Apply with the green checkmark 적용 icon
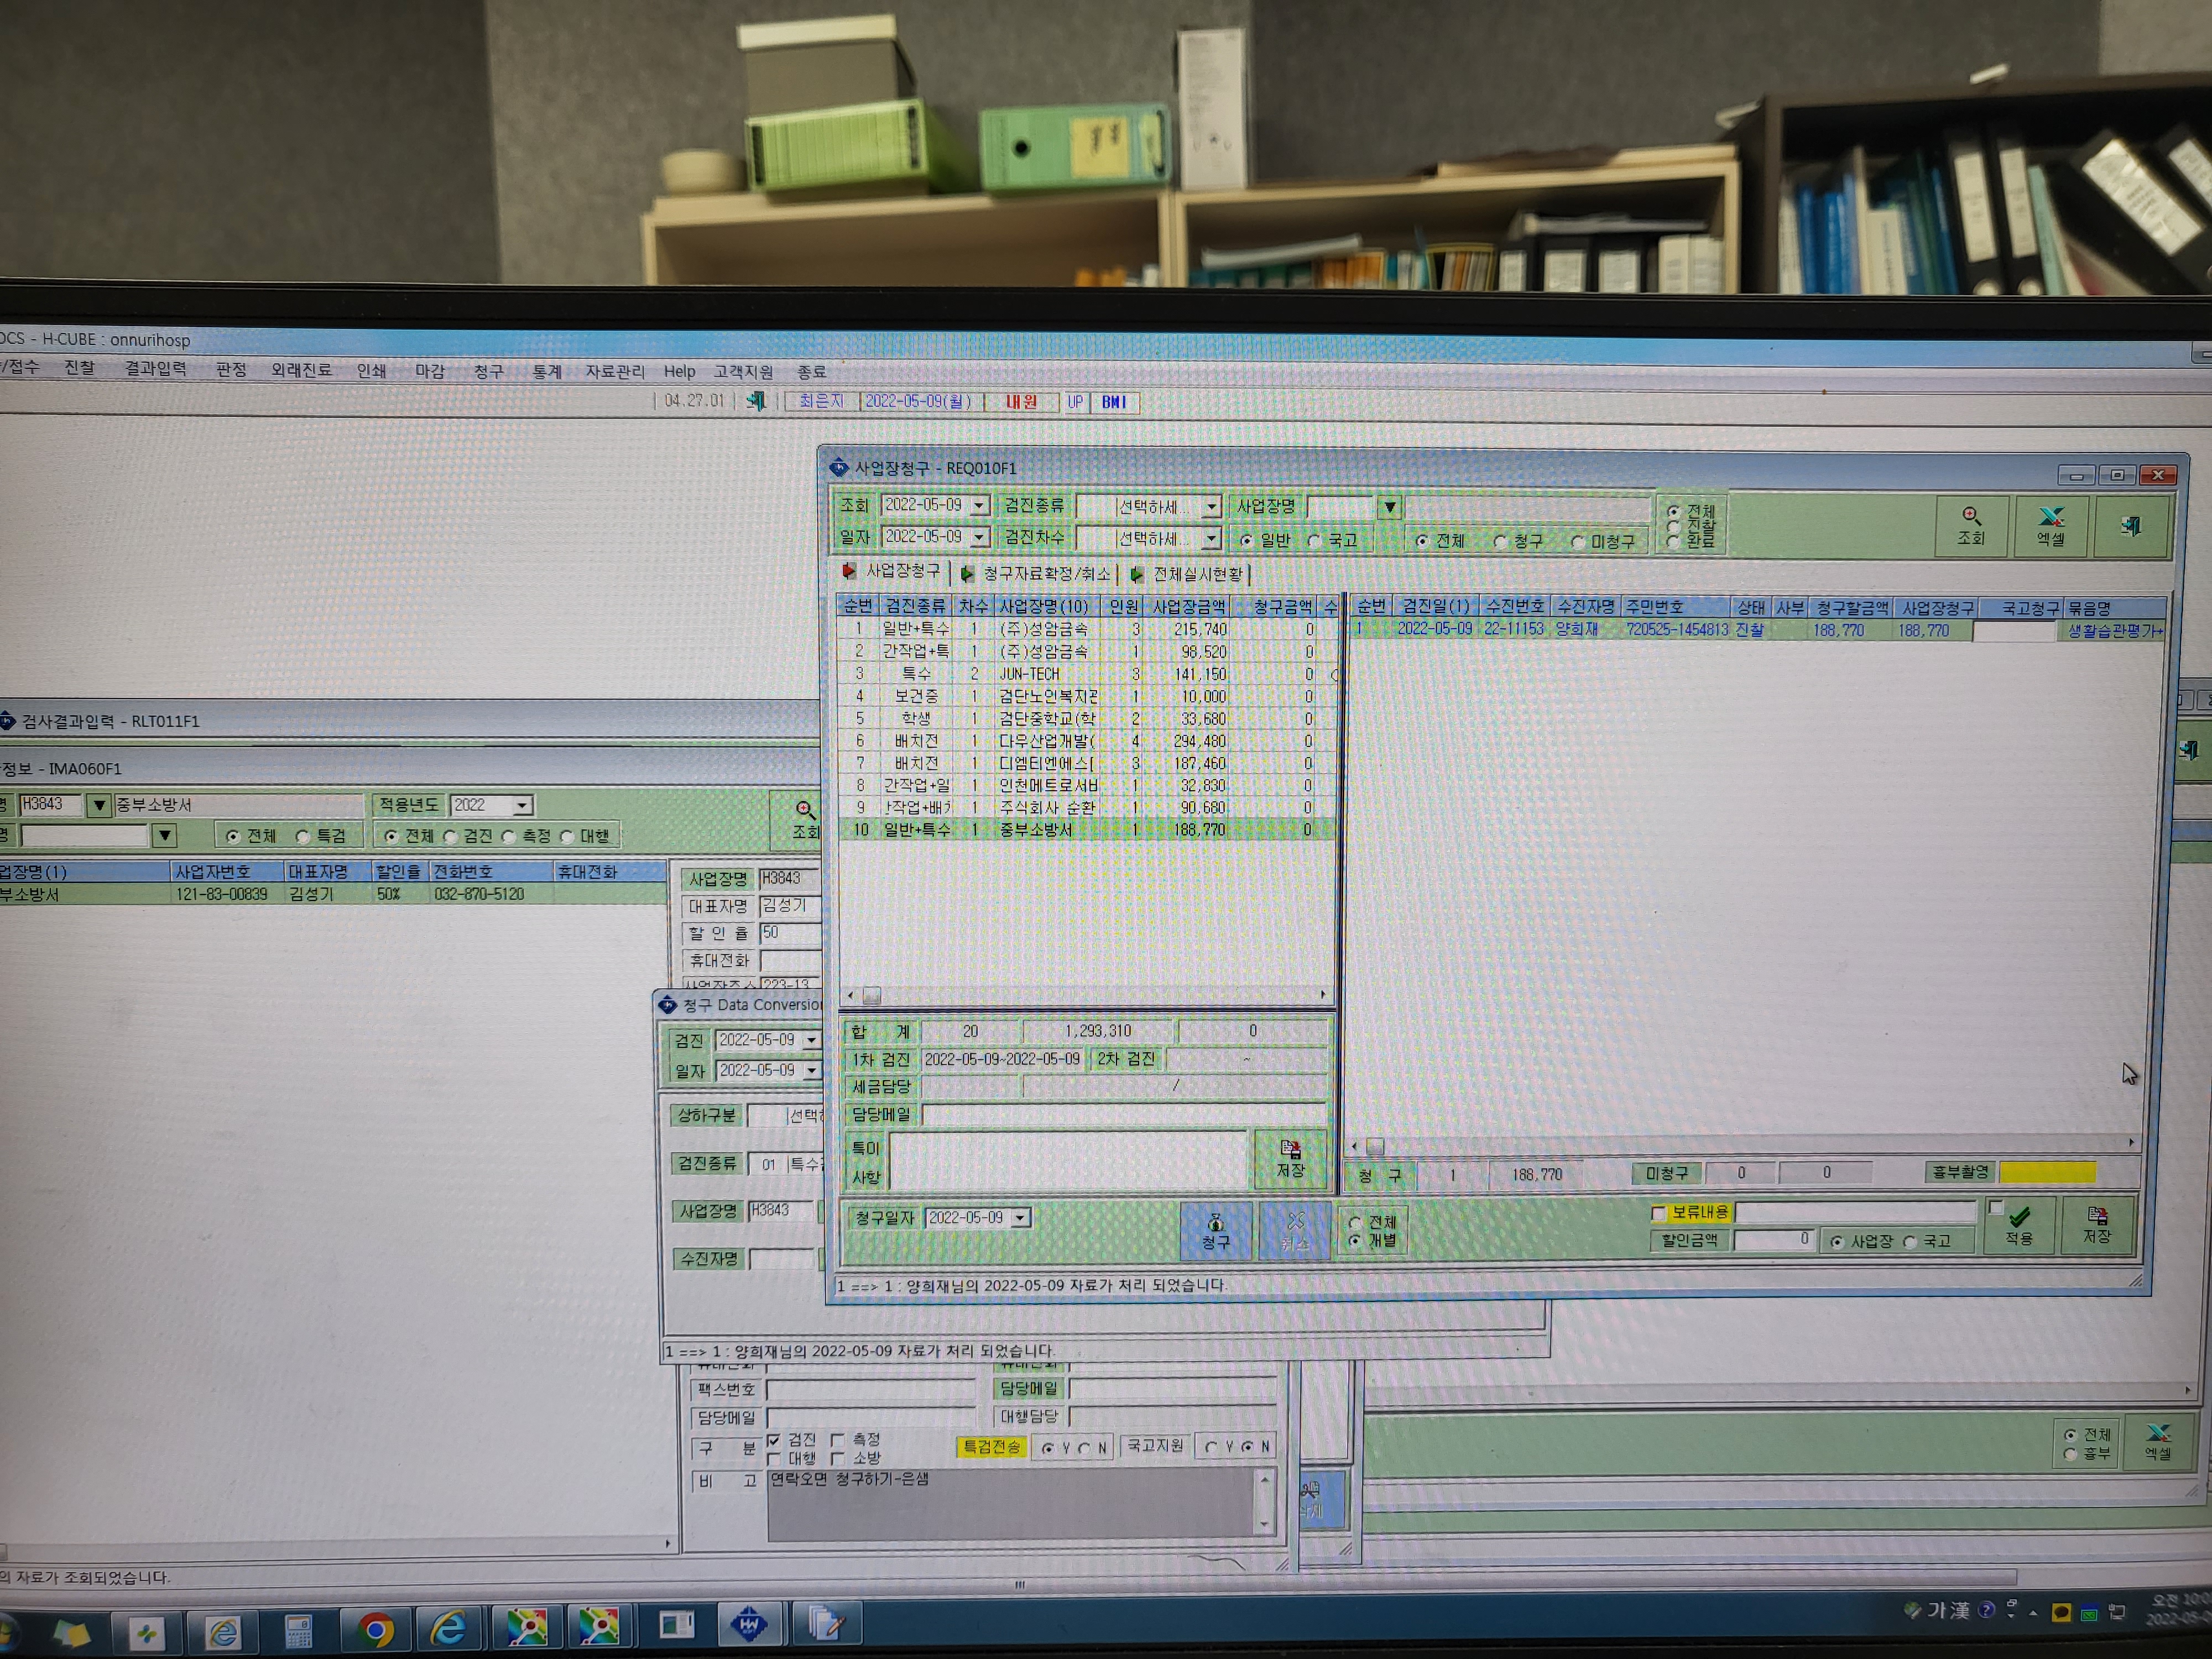Screen dimensions: 2212x1659 (x=2019, y=1225)
